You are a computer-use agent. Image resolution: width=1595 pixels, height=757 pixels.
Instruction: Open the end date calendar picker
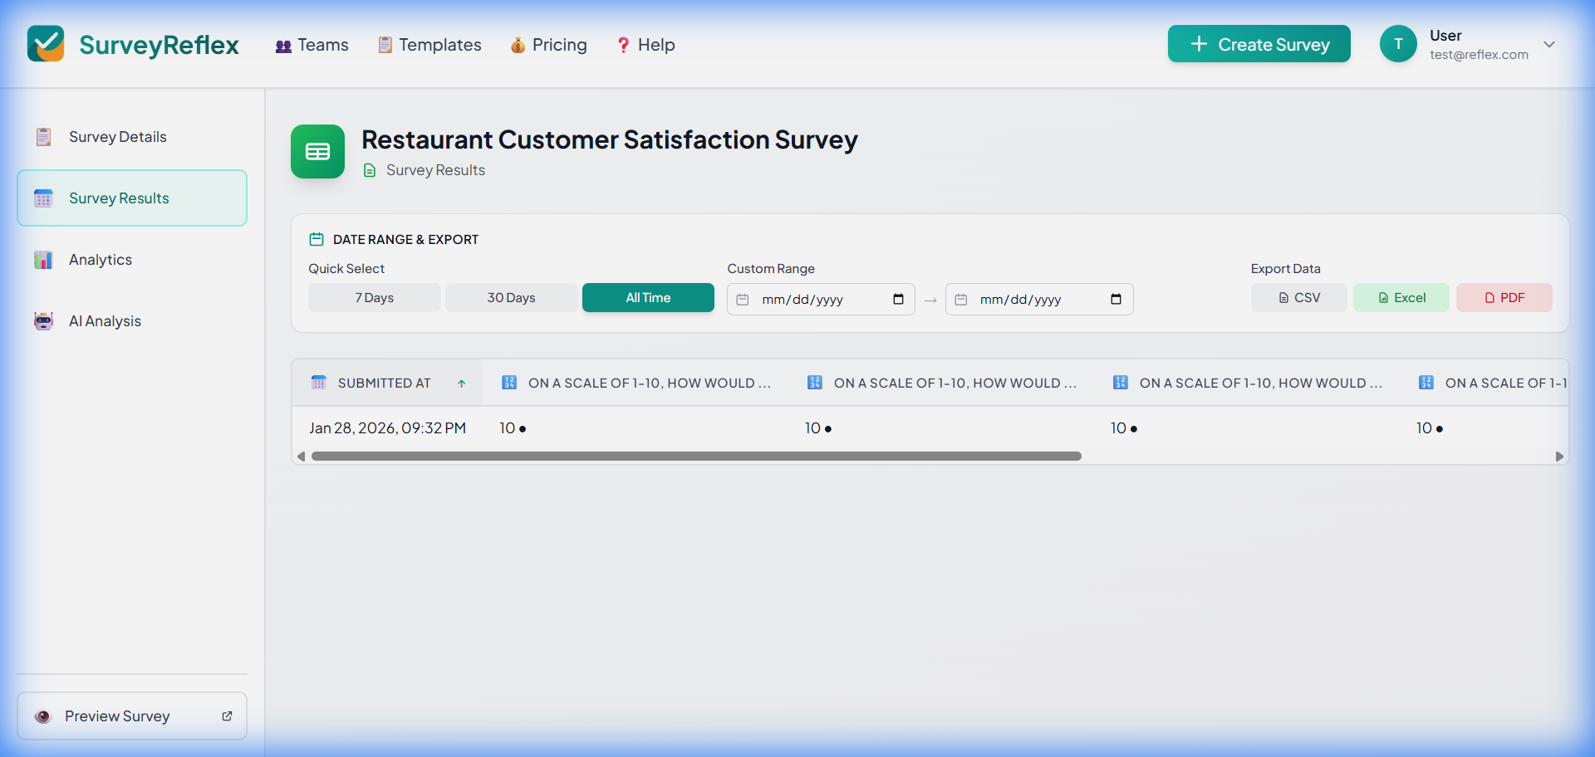point(1117,299)
